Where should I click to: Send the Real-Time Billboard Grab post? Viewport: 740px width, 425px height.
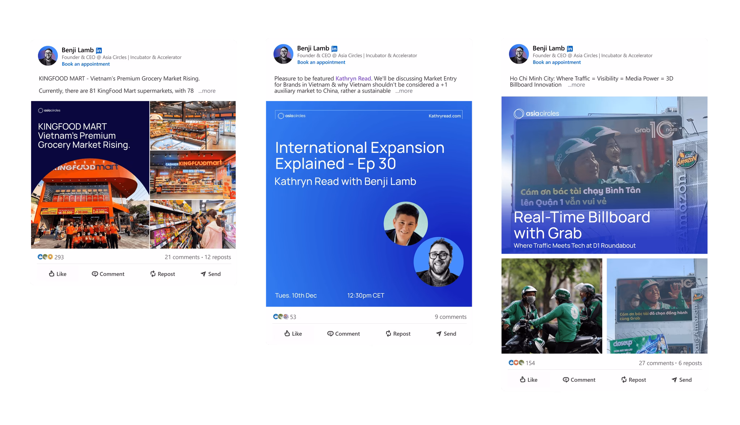click(x=682, y=380)
